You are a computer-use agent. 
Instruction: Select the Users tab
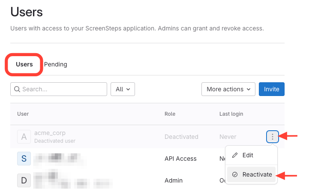click(x=24, y=64)
